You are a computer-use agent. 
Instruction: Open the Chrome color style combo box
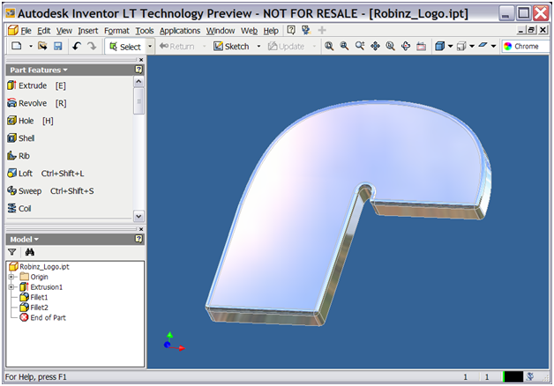tap(525, 46)
